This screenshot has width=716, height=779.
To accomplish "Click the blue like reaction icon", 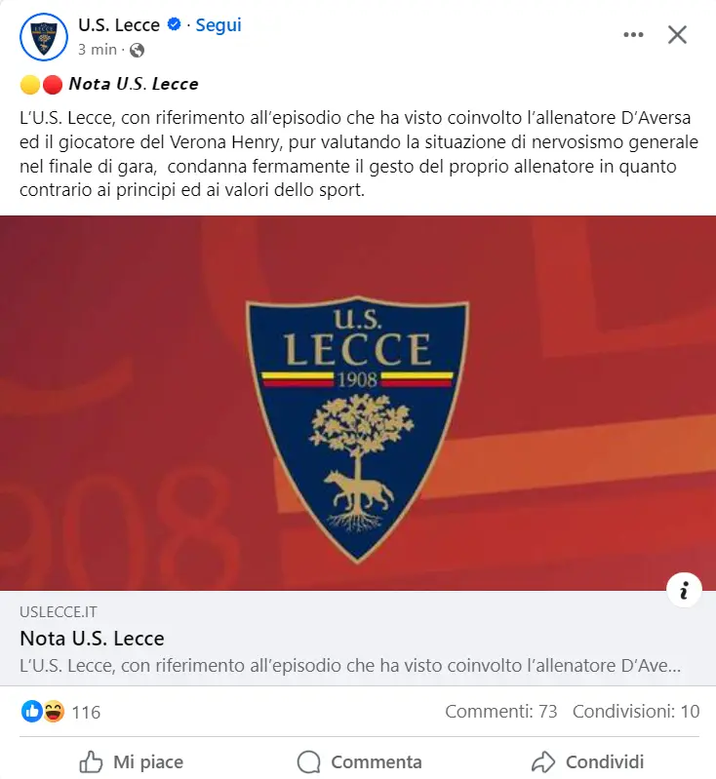I will 31,712.
